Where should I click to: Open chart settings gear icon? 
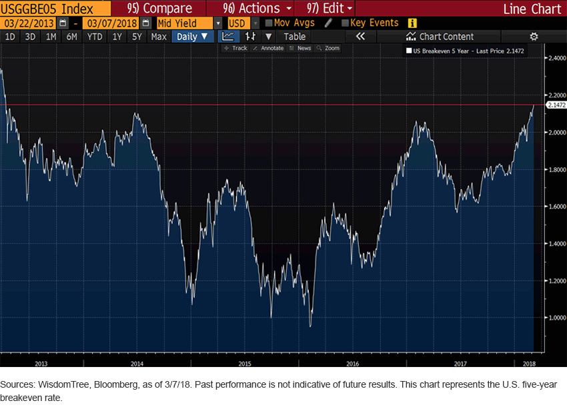[x=534, y=37]
